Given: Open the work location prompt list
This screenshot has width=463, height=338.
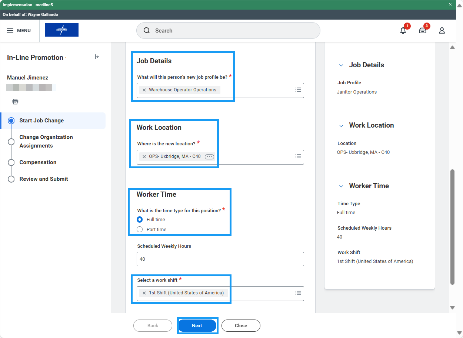Looking at the screenshot, I should tap(298, 156).
